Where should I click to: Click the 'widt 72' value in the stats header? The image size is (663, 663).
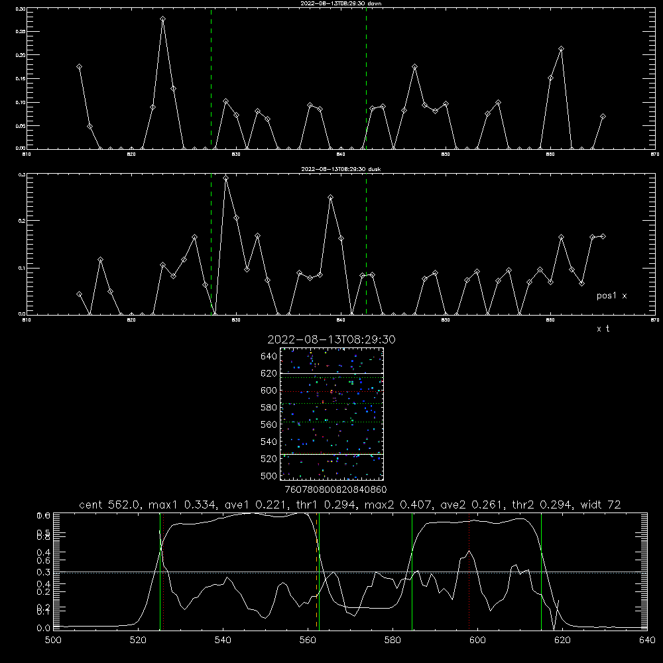coord(601,505)
